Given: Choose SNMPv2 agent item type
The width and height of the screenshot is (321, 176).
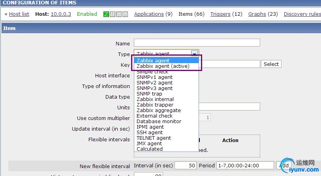Looking at the screenshot, I should [x=166, y=83].
